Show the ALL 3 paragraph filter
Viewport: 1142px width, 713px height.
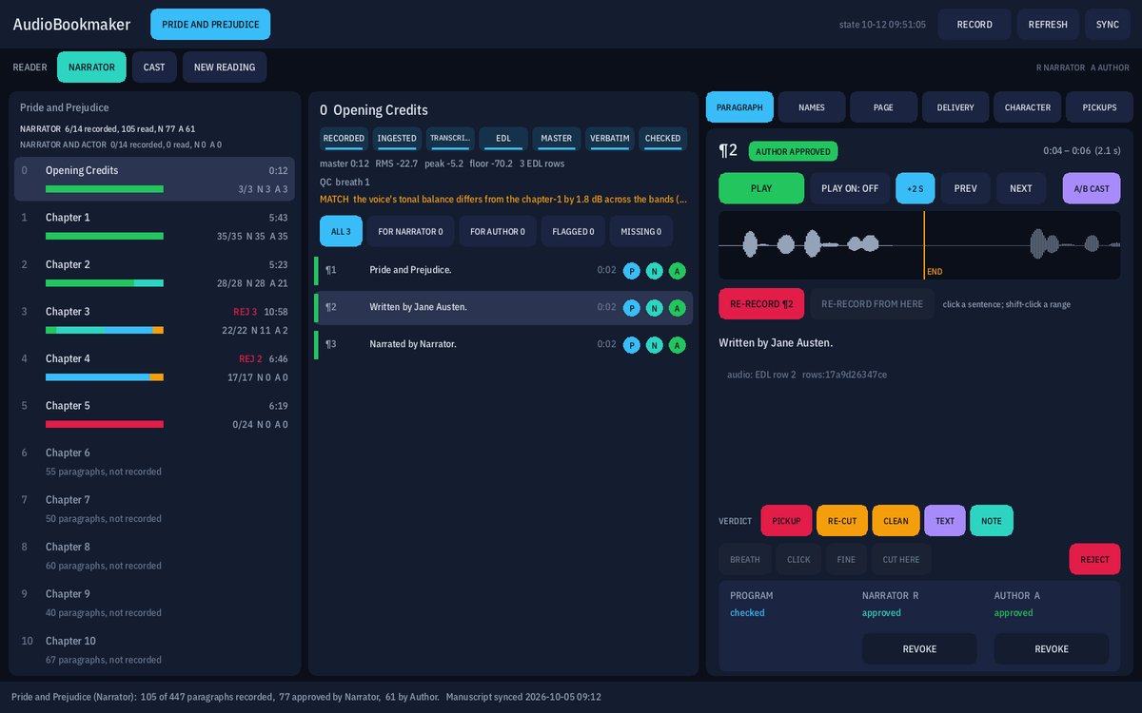point(341,231)
